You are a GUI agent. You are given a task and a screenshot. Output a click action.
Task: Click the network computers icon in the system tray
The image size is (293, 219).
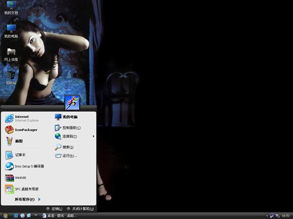[x=272, y=216]
